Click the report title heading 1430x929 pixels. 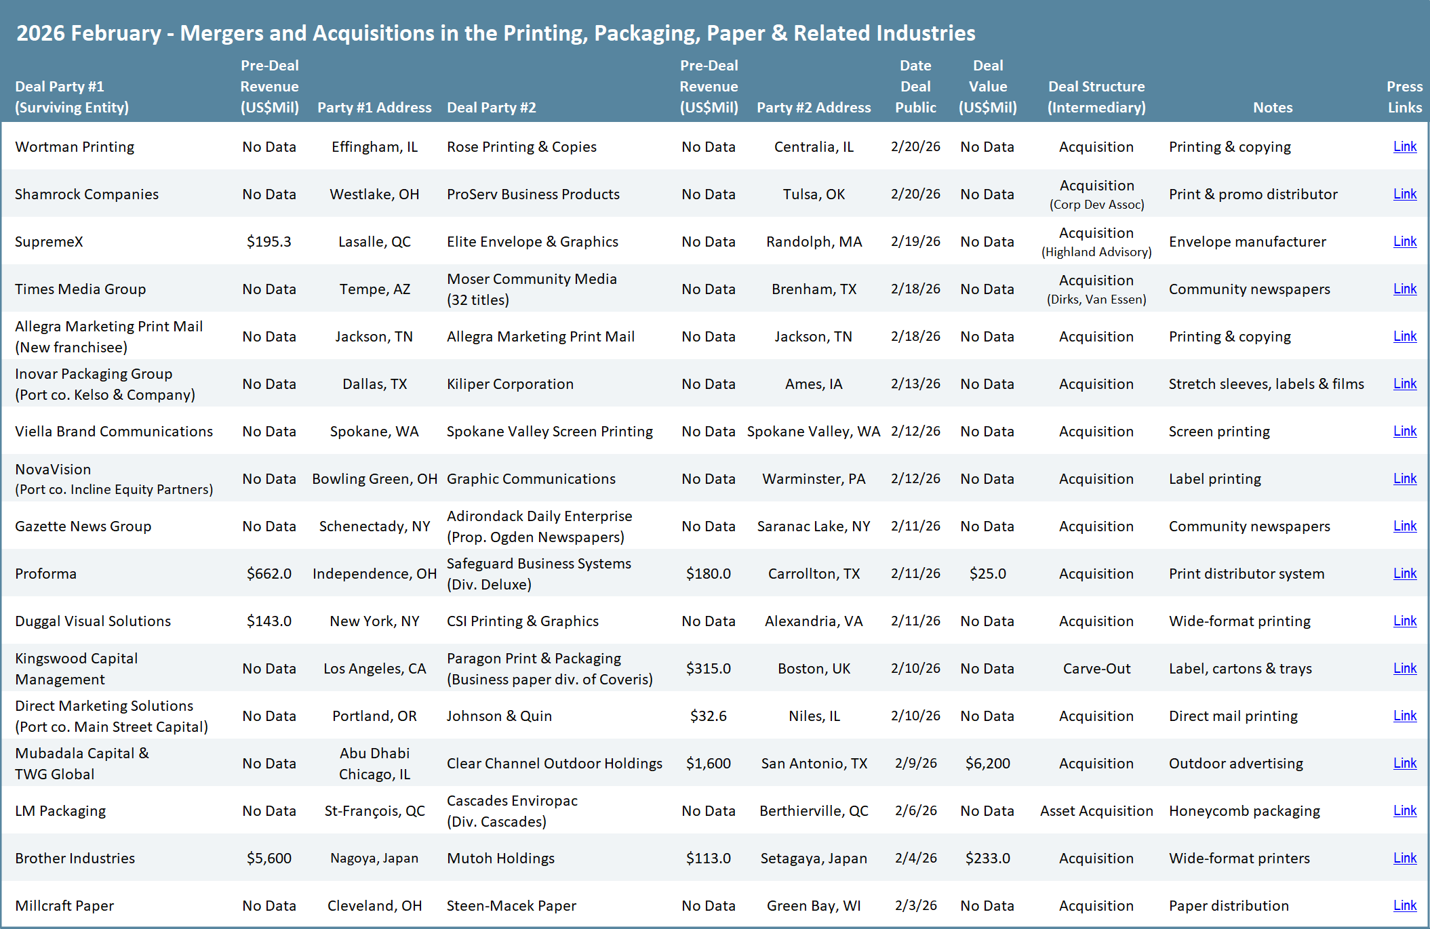tap(495, 33)
